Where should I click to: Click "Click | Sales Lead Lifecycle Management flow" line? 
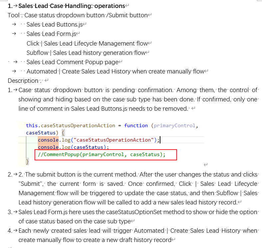click(87, 44)
